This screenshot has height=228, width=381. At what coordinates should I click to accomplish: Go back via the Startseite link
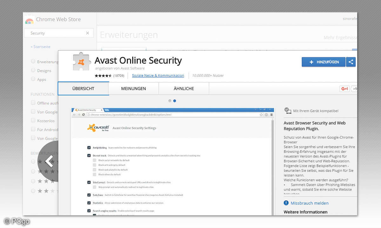(x=40, y=47)
